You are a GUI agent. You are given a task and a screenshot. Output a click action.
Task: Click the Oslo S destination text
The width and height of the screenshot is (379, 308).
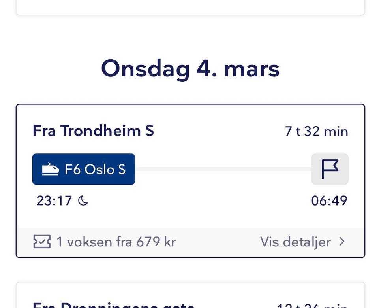pyautogui.click(x=105, y=169)
